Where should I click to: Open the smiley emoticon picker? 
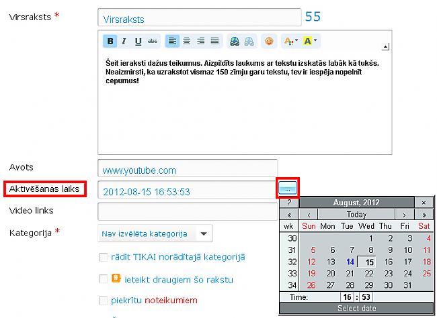click(269, 41)
